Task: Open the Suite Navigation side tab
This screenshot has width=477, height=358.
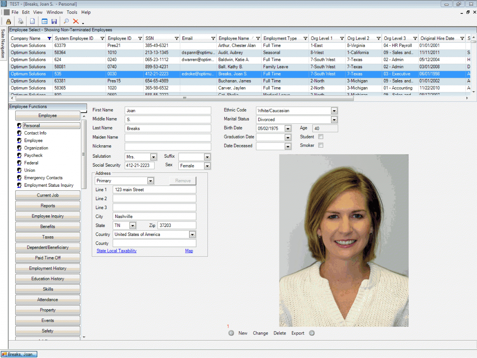Action: (x=3, y=43)
